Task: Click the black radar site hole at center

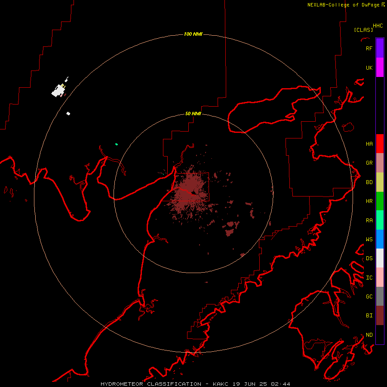Action: (x=193, y=193)
